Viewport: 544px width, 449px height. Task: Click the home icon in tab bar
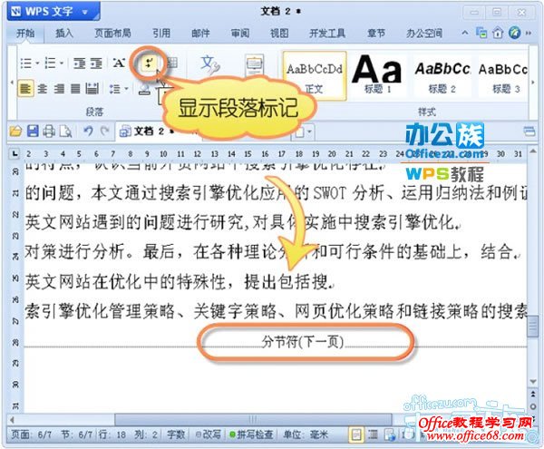498,34
